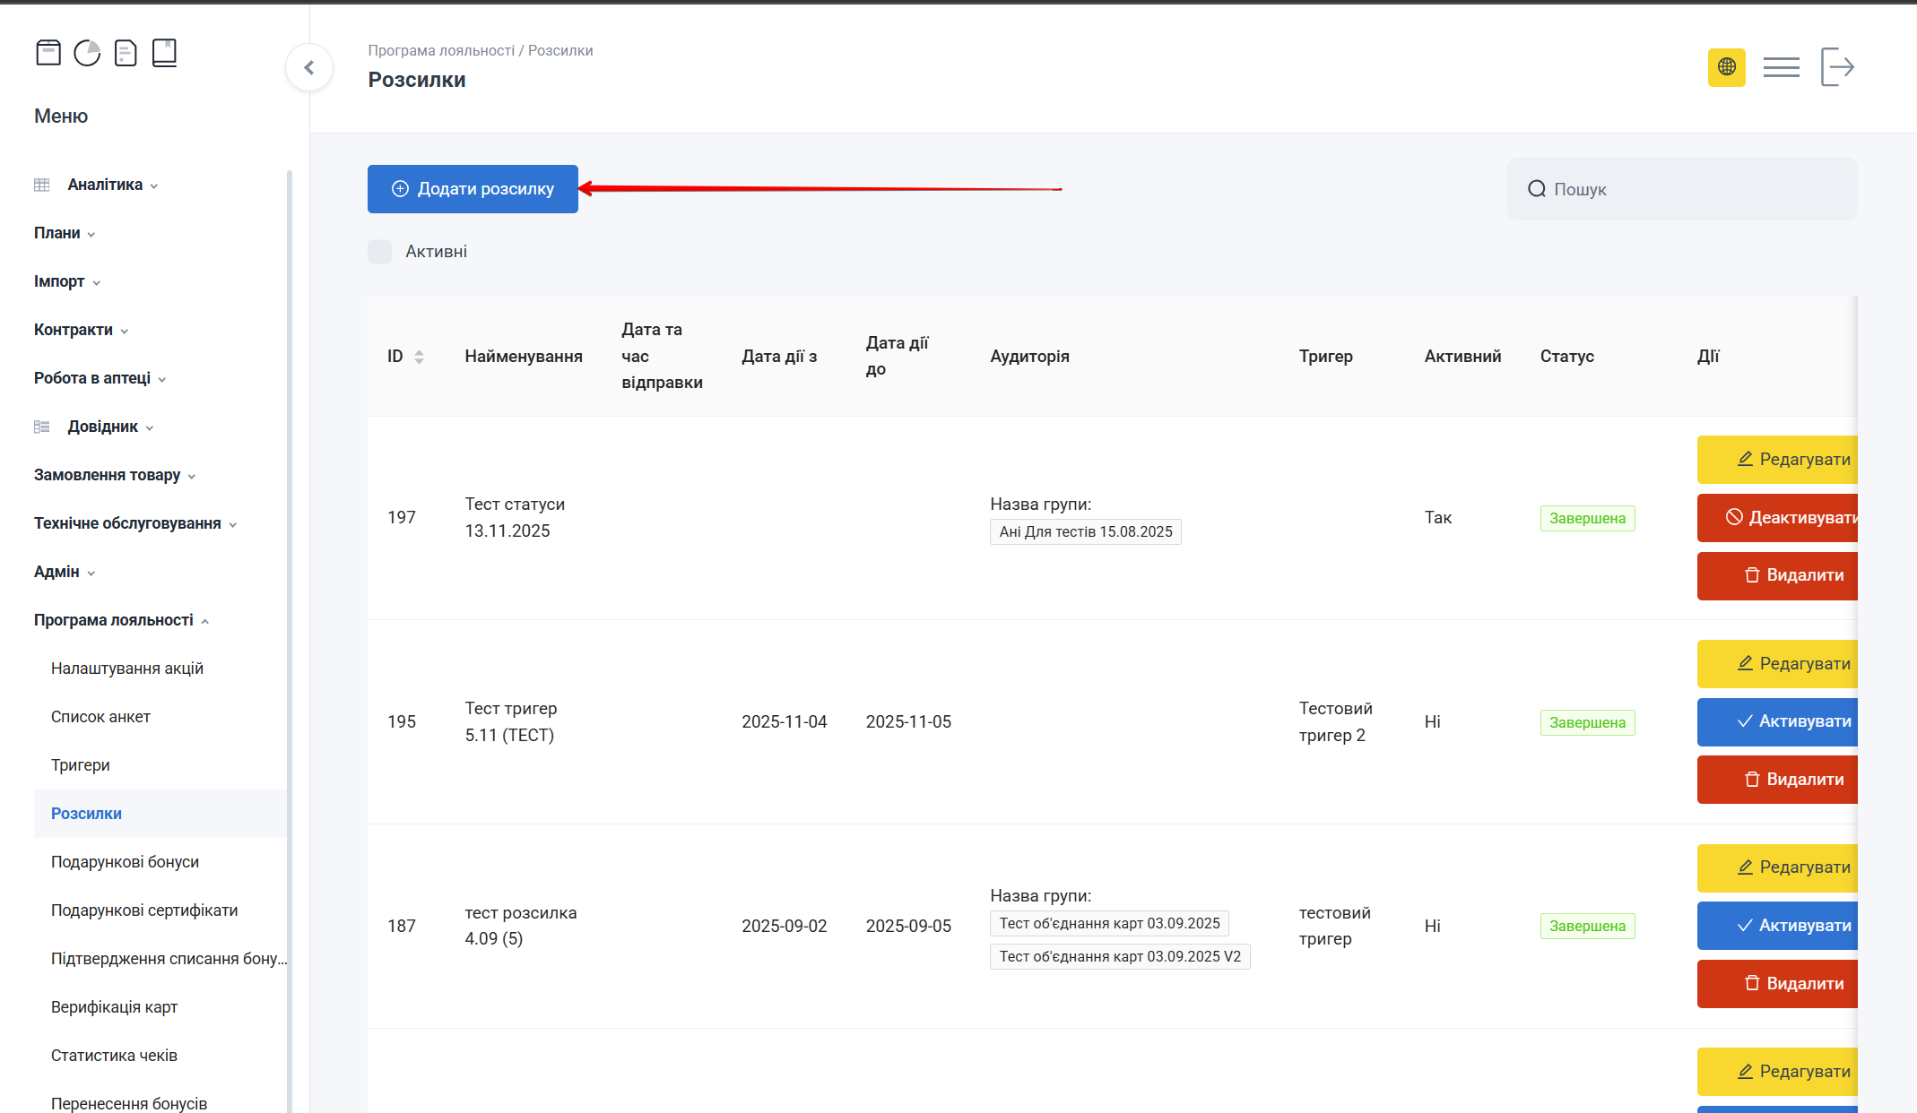1917x1113 pixels.
Task: Expand the Аналітика menu section
Action: pos(105,185)
